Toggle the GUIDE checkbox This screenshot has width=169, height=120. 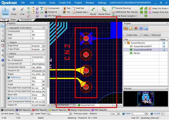click(x=152, y=114)
